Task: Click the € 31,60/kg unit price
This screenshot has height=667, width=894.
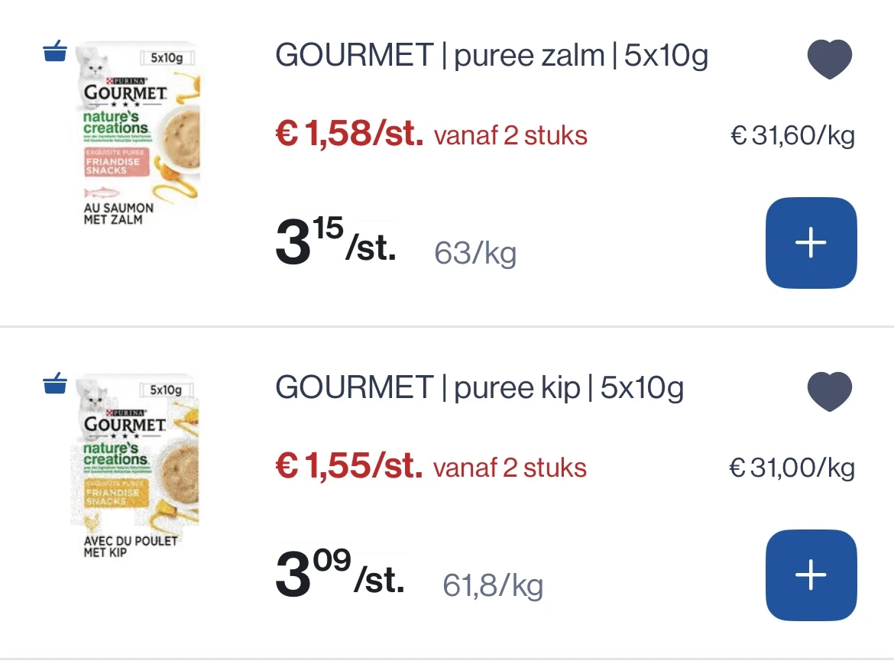Action: pyautogui.click(x=792, y=134)
